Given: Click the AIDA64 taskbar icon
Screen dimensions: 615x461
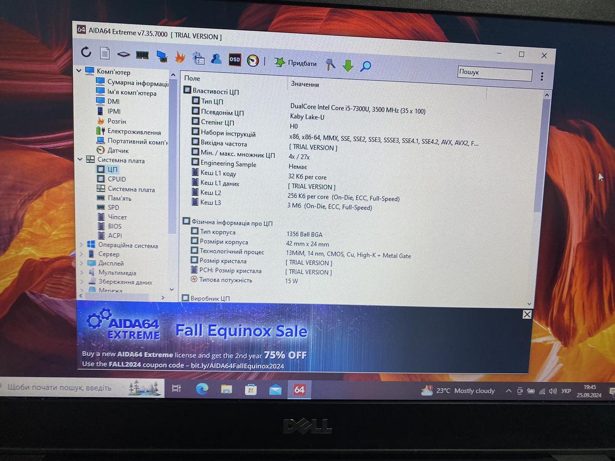Looking at the screenshot, I should tap(299, 389).
